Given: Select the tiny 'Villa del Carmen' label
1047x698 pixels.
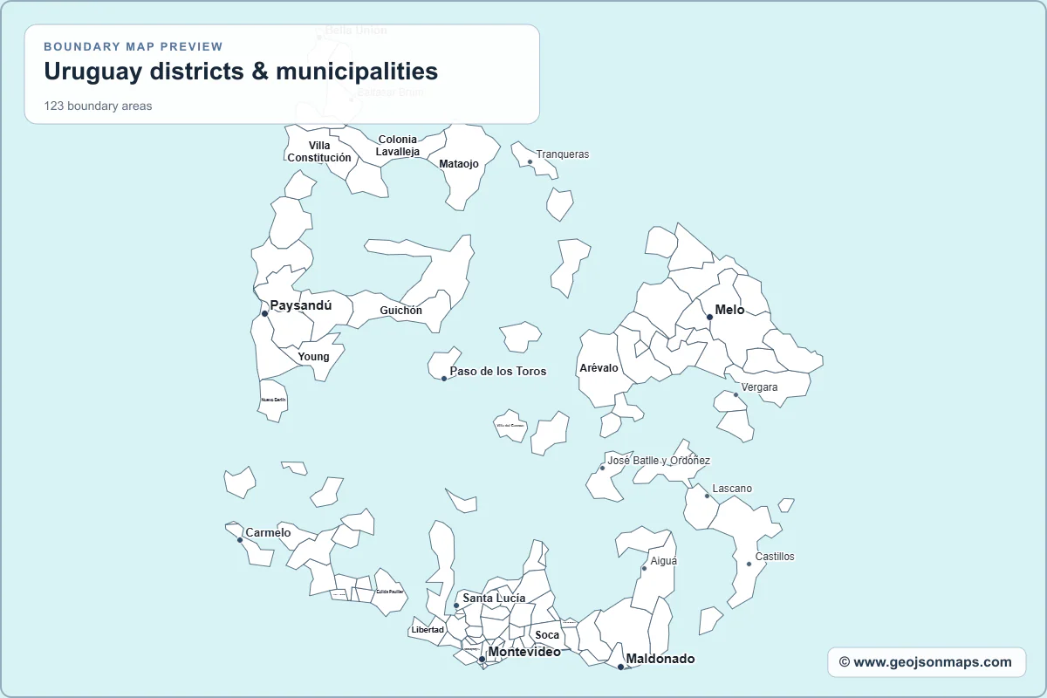Looking at the screenshot, I should click(510, 425).
